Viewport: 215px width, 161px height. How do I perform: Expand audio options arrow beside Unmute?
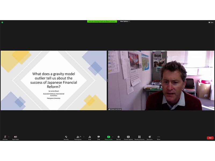click(9, 137)
